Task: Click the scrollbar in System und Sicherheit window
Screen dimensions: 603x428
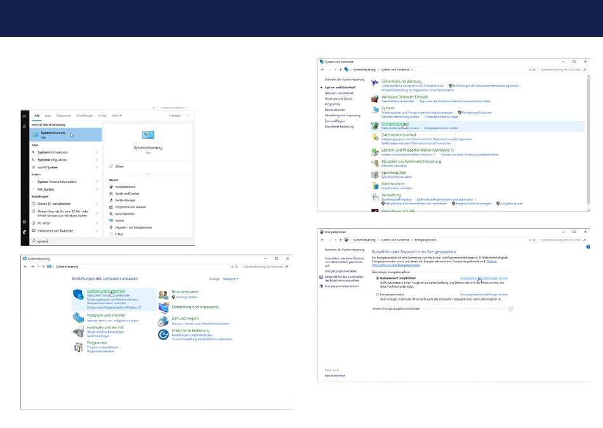Action: click(588, 141)
